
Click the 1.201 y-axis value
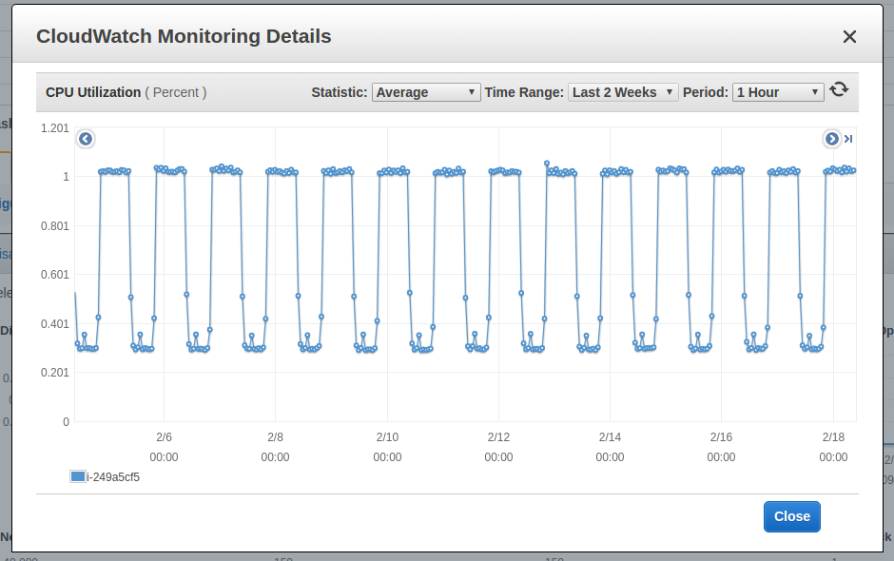[x=55, y=128]
